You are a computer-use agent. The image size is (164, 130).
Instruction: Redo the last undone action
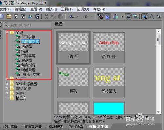pyautogui.click(x=85, y=17)
